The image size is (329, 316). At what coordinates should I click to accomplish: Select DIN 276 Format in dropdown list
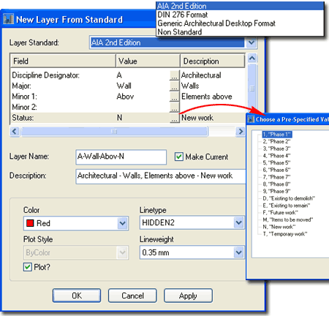click(x=240, y=15)
